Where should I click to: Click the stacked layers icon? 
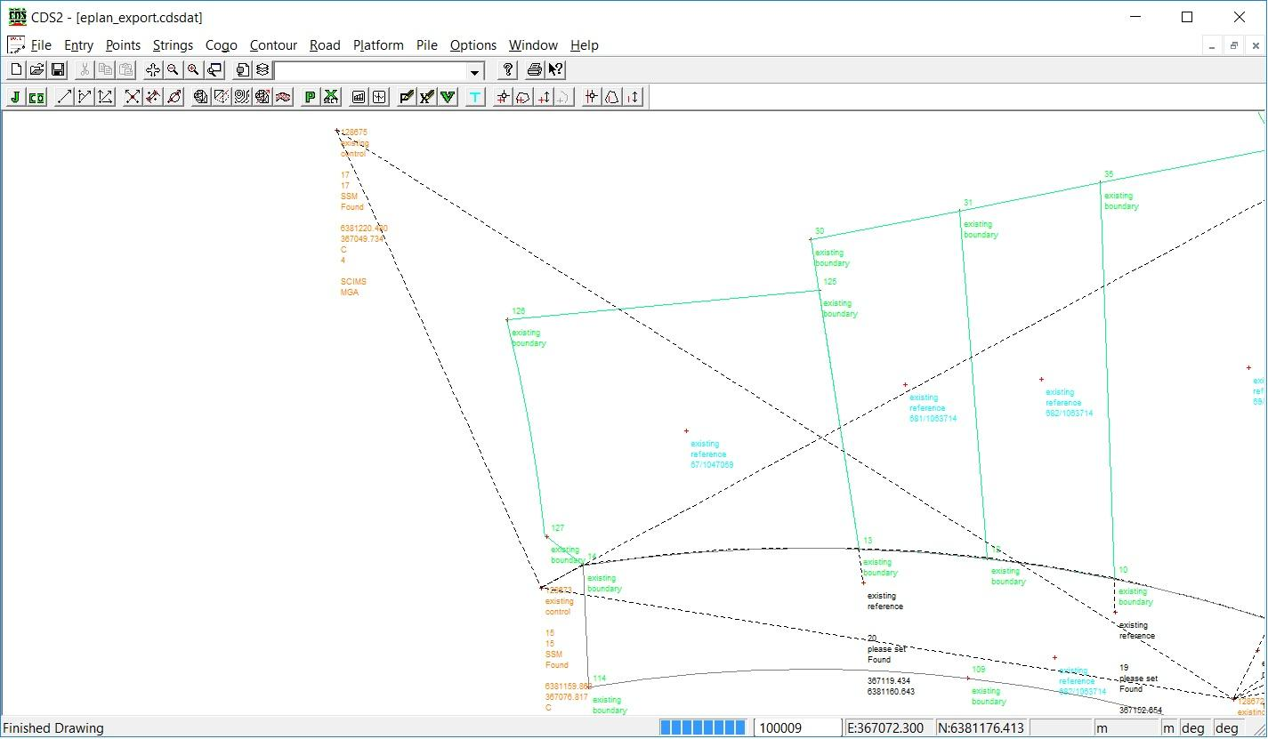tap(262, 70)
